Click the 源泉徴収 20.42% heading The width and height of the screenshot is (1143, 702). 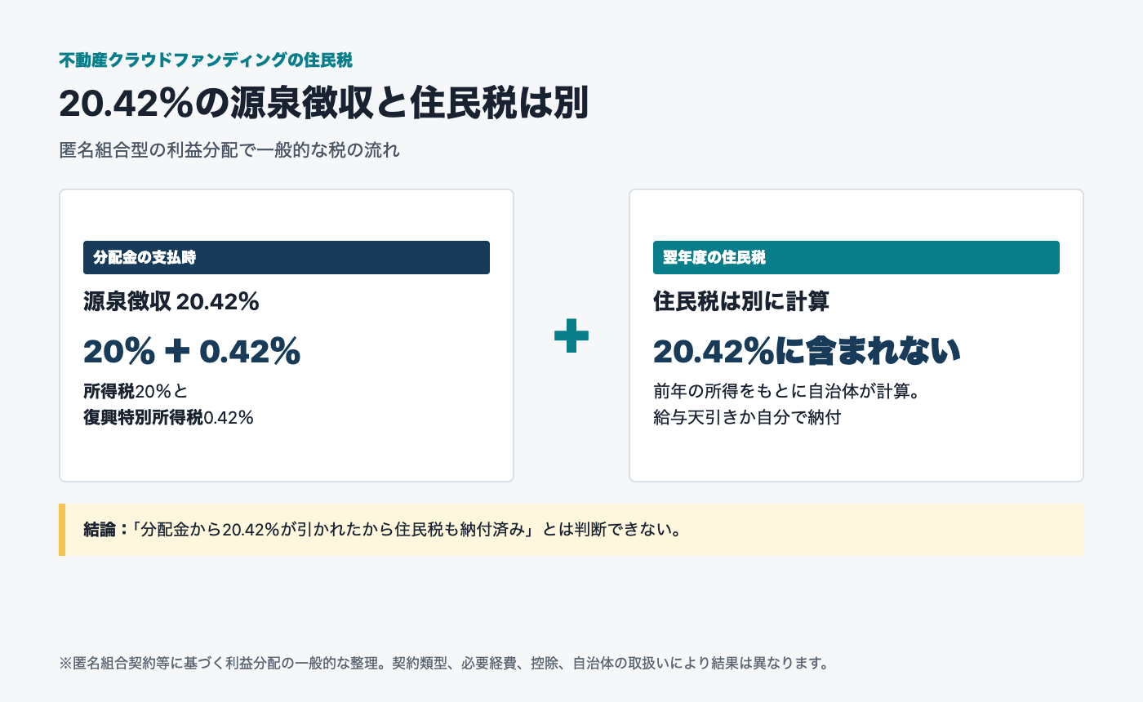coord(171,302)
